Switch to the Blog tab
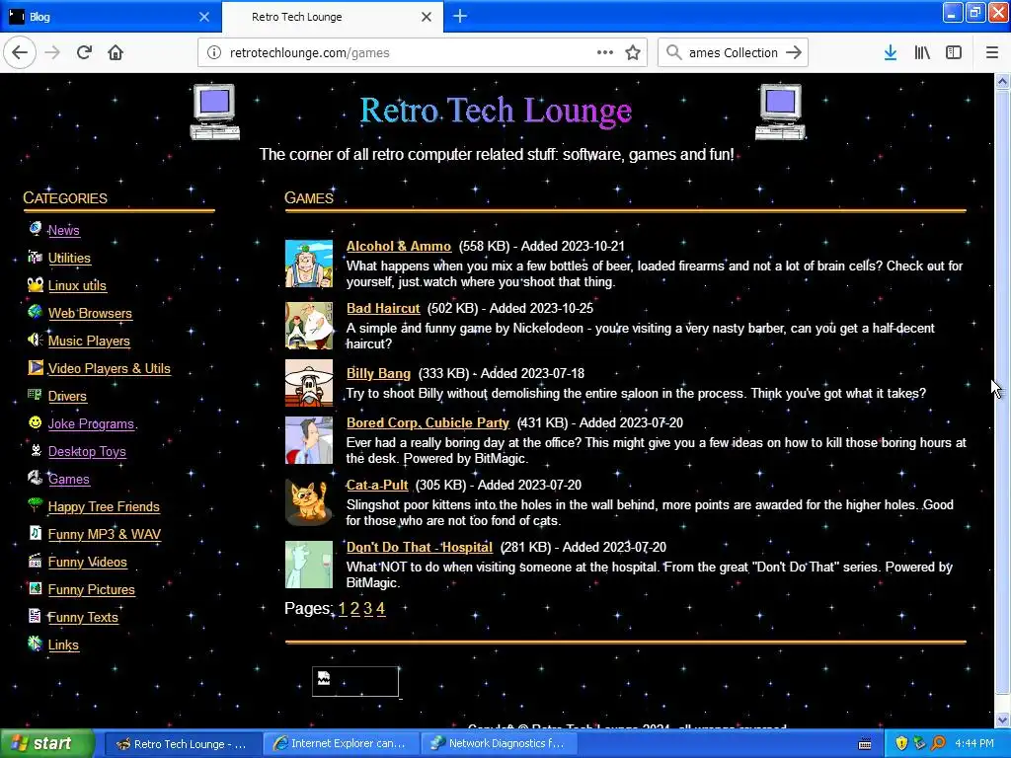1011x758 pixels. [111, 17]
